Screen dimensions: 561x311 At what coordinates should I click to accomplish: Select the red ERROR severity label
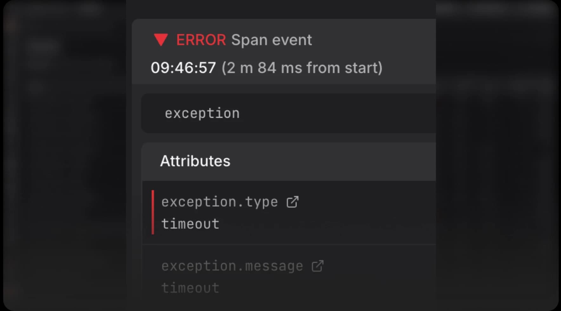point(201,40)
